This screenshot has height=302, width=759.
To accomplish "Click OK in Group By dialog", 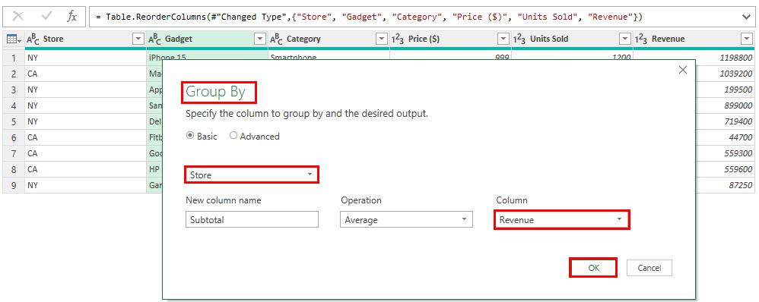I will (593, 268).
